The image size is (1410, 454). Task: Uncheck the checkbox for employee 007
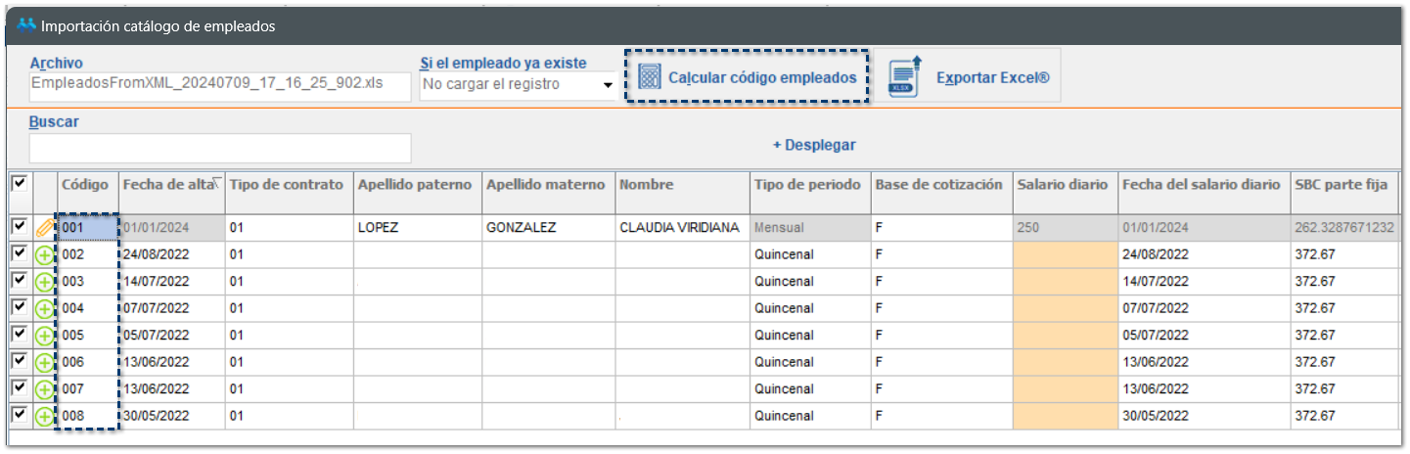click(x=19, y=388)
